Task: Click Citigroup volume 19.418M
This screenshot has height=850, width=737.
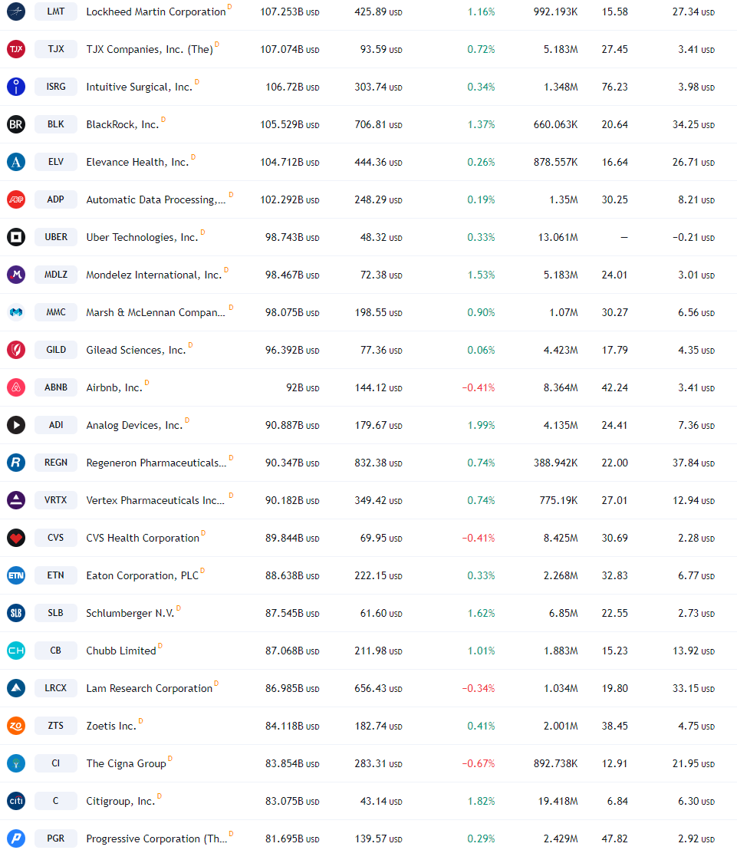Action: [x=558, y=801]
